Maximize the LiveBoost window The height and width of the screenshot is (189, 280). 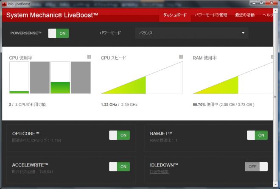pos(261,3)
